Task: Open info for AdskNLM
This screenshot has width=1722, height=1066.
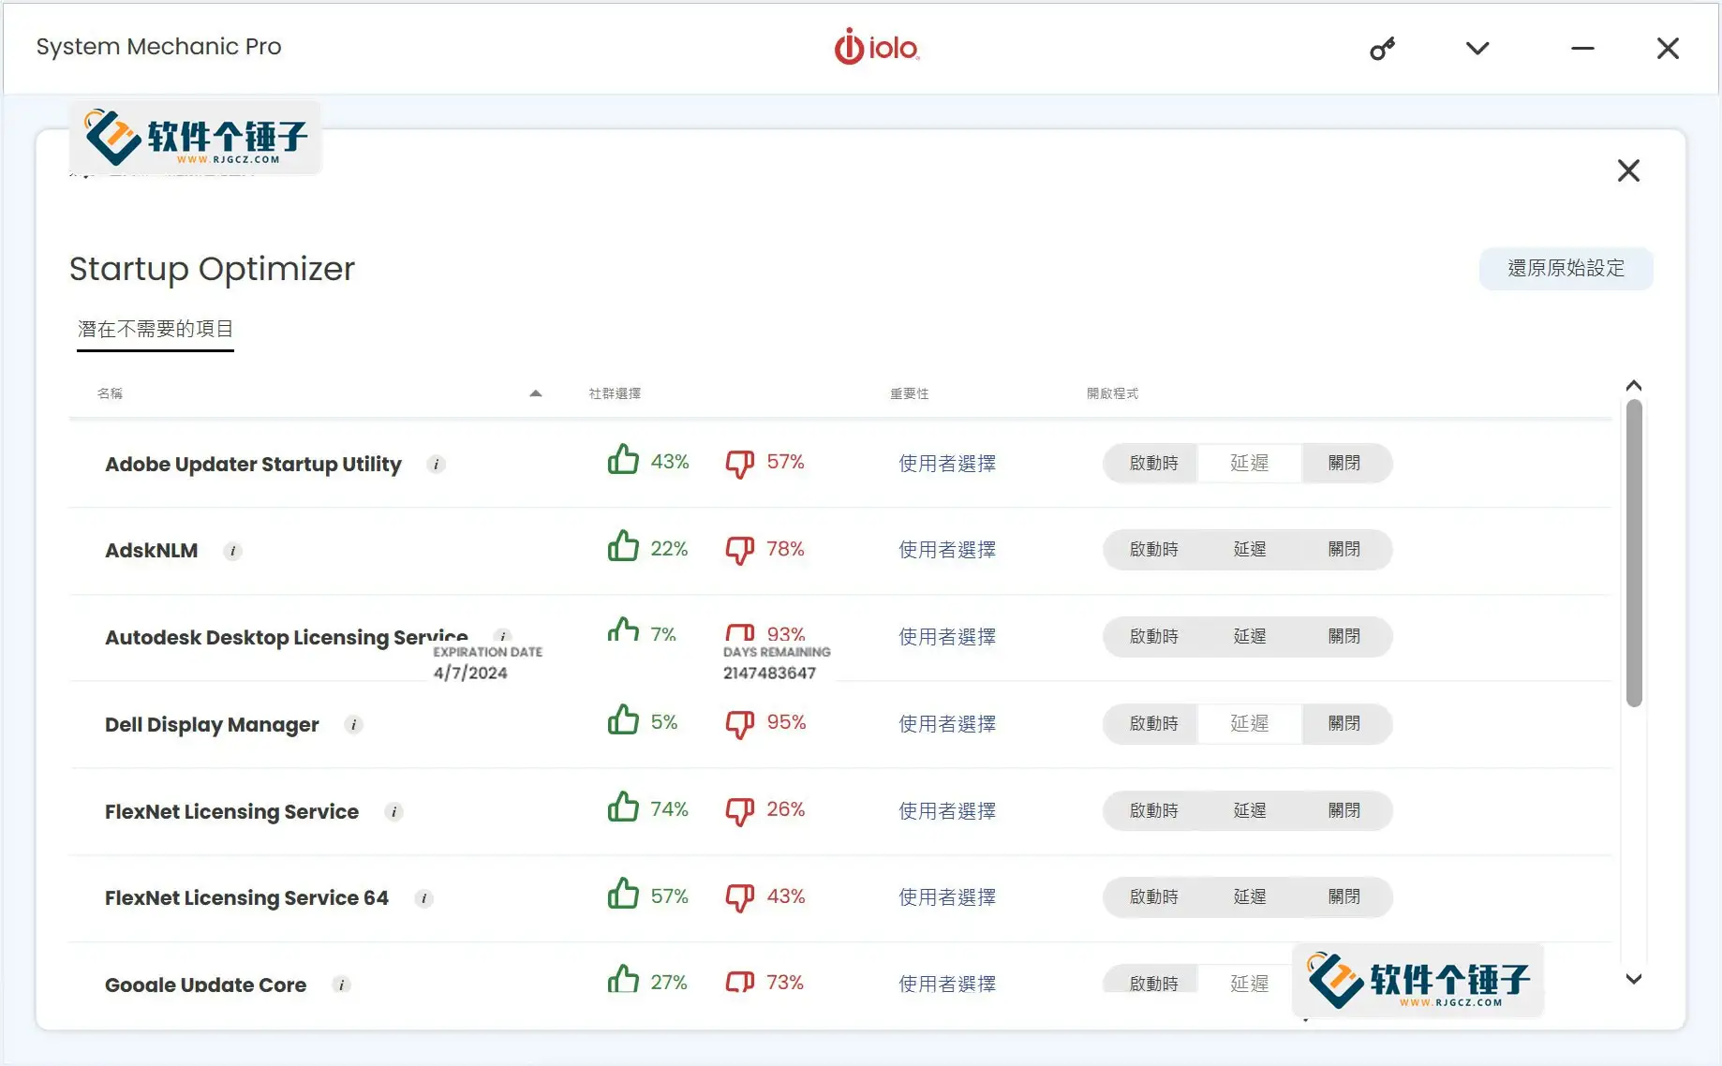Action: tap(232, 551)
